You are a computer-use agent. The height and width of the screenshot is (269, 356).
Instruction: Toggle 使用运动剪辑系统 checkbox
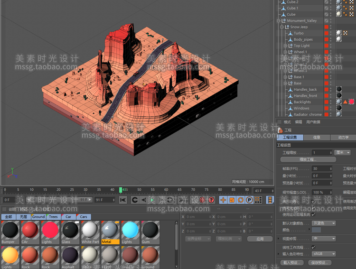click(314, 214)
